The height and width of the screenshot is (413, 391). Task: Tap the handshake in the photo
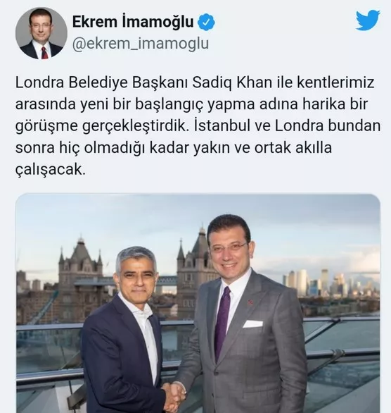[174, 395]
